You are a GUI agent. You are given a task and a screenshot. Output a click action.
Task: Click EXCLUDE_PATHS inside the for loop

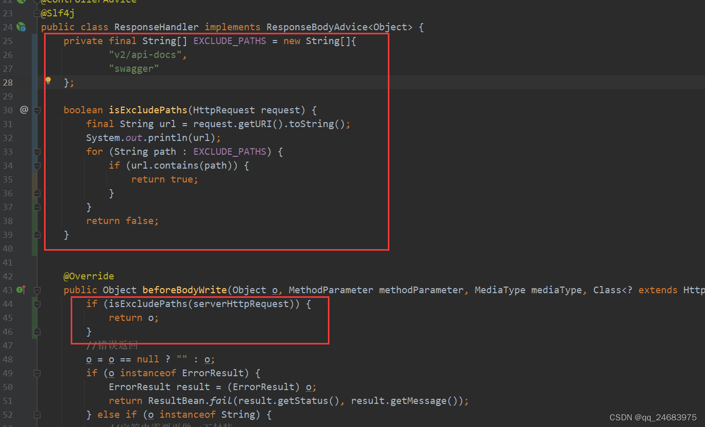pos(230,152)
